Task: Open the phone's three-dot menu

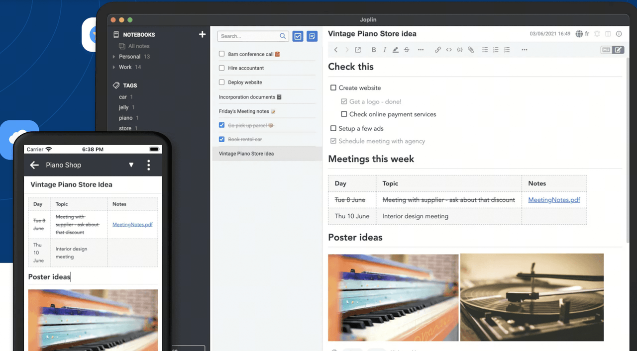Action: click(x=148, y=165)
